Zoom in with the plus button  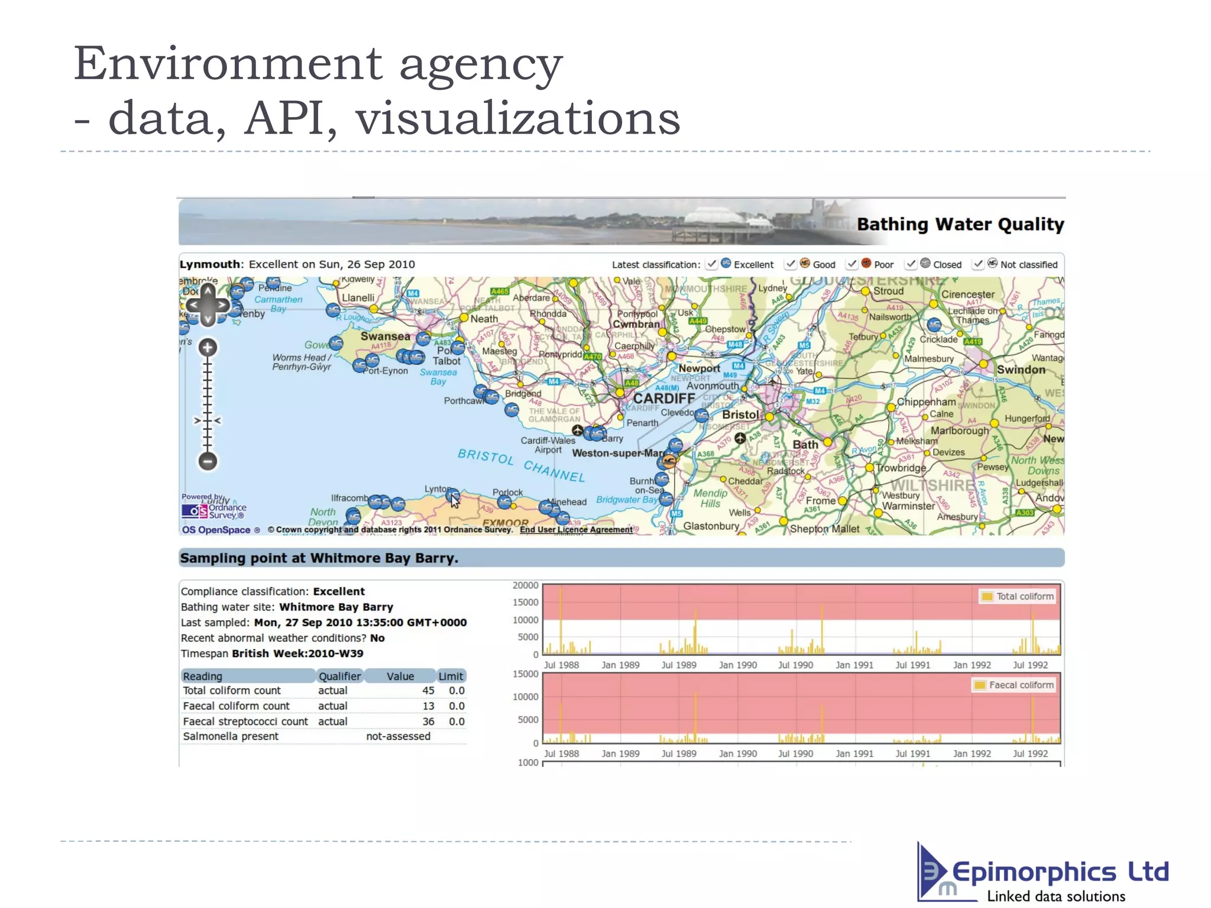[x=207, y=348]
